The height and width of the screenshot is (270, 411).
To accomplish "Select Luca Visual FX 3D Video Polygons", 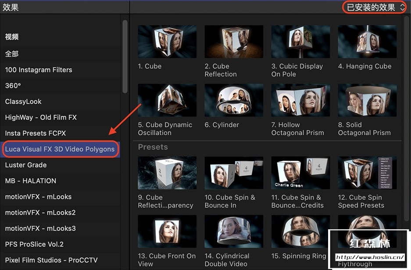I will [x=60, y=149].
